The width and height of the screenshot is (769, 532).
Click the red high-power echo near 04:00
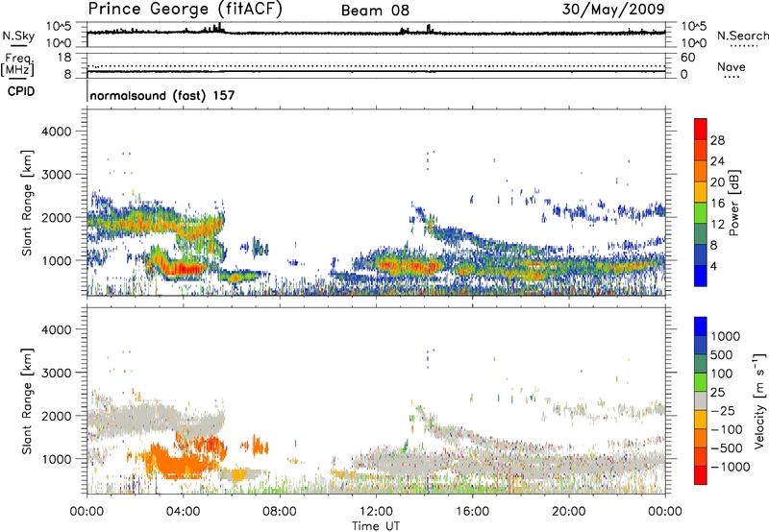coord(183,268)
